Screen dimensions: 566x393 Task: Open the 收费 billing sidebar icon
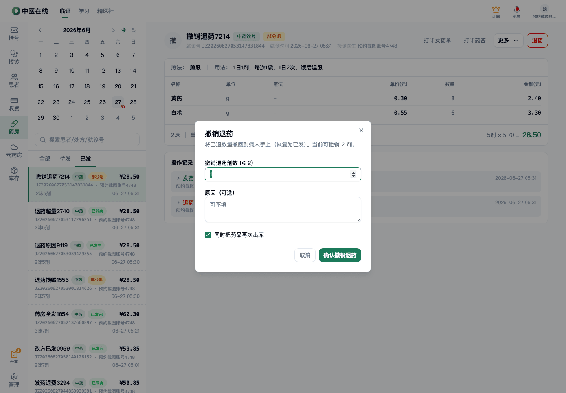point(14,104)
